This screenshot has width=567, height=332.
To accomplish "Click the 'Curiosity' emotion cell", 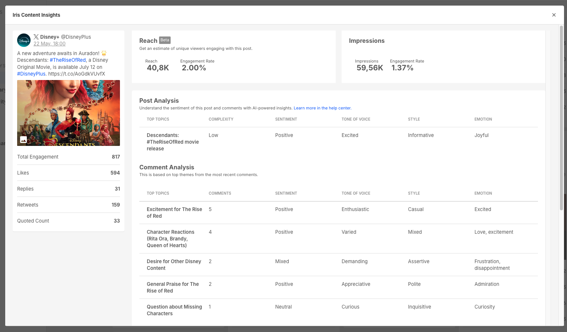I will [x=485, y=307].
